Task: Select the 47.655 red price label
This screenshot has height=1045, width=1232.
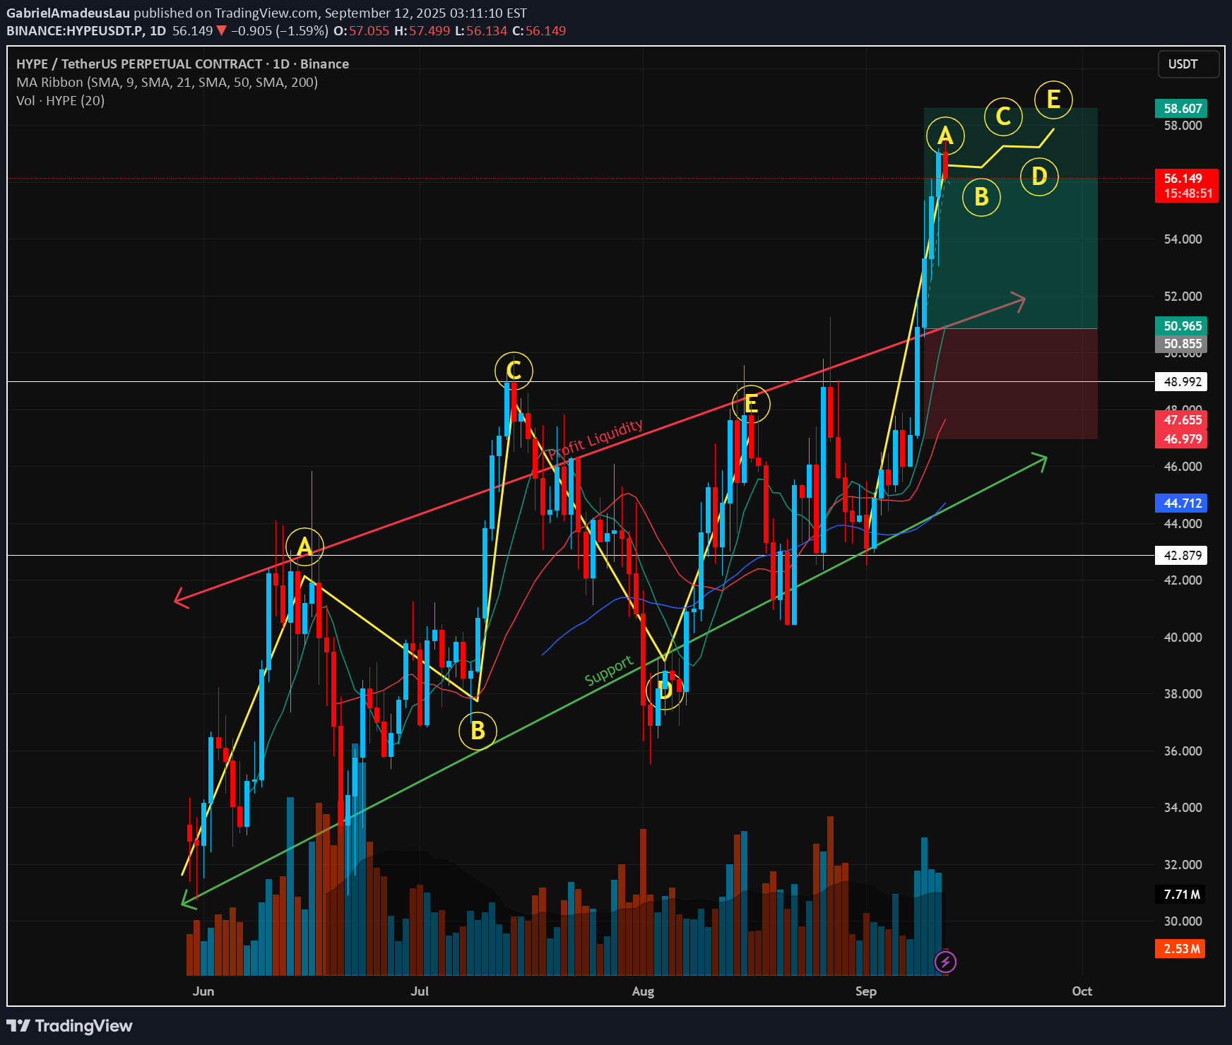Action: 1181,419
